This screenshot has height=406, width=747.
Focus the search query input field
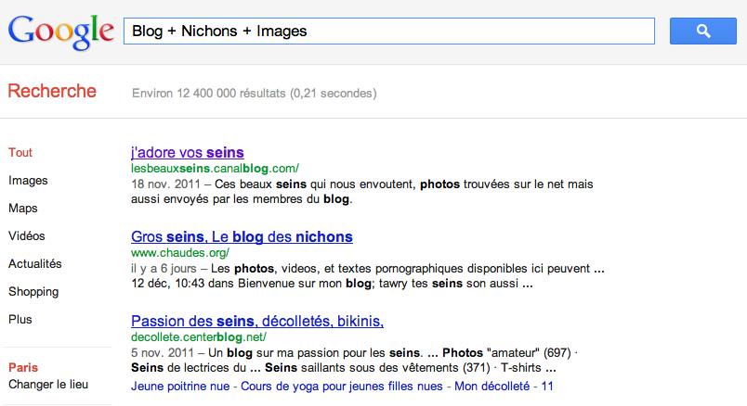click(388, 32)
